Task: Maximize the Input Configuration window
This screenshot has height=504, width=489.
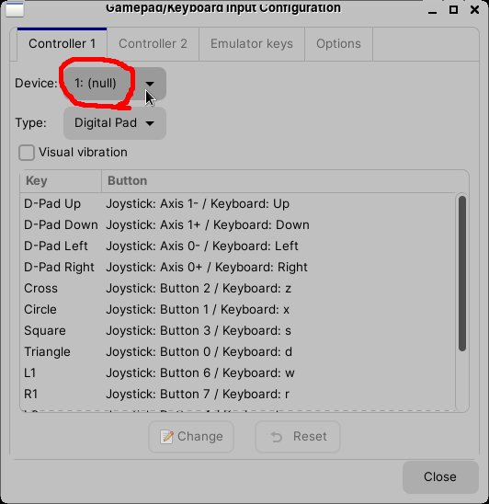Action: point(453,9)
